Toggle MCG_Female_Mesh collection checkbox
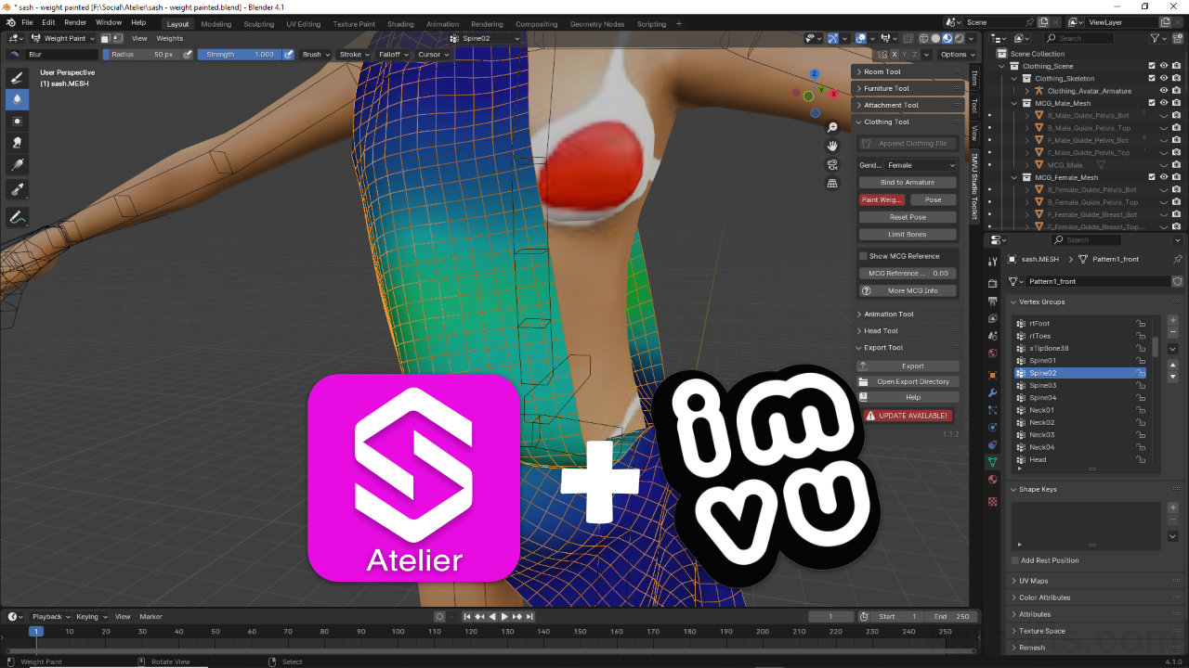This screenshot has height=668, width=1189. tap(1152, 177)
